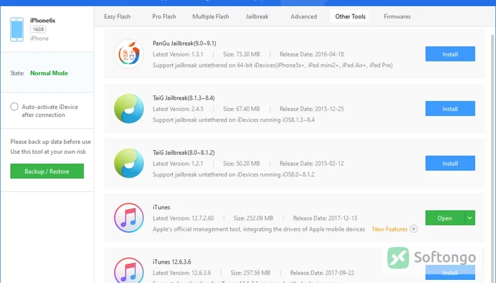Screen dimensions: 496x283
Task: Select the Advanced tab
Action: (x=304, y=17)
